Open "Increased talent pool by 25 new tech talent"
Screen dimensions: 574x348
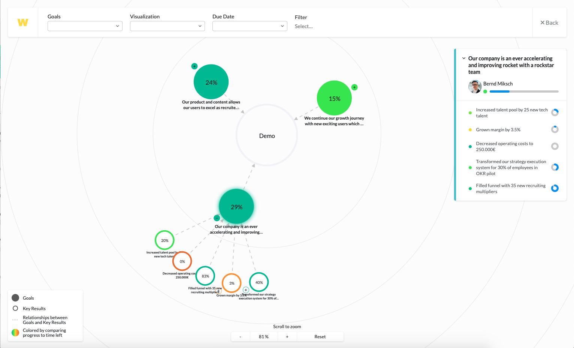(512, 113)
